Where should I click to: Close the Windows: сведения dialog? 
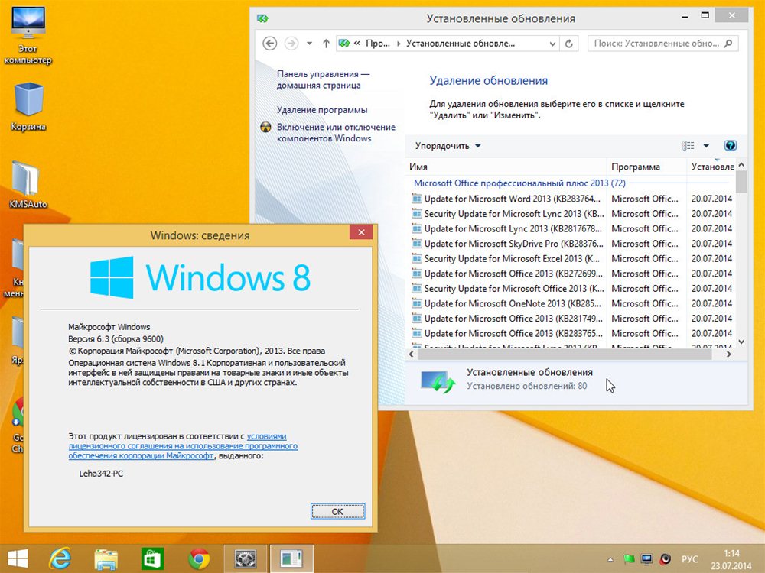coord(362,232)
